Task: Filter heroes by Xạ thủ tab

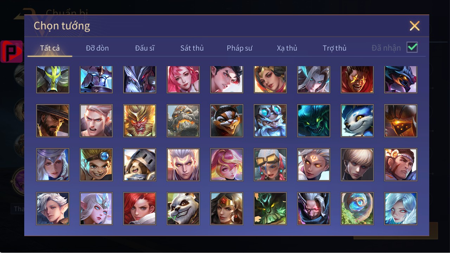Action: coord(287,48)
